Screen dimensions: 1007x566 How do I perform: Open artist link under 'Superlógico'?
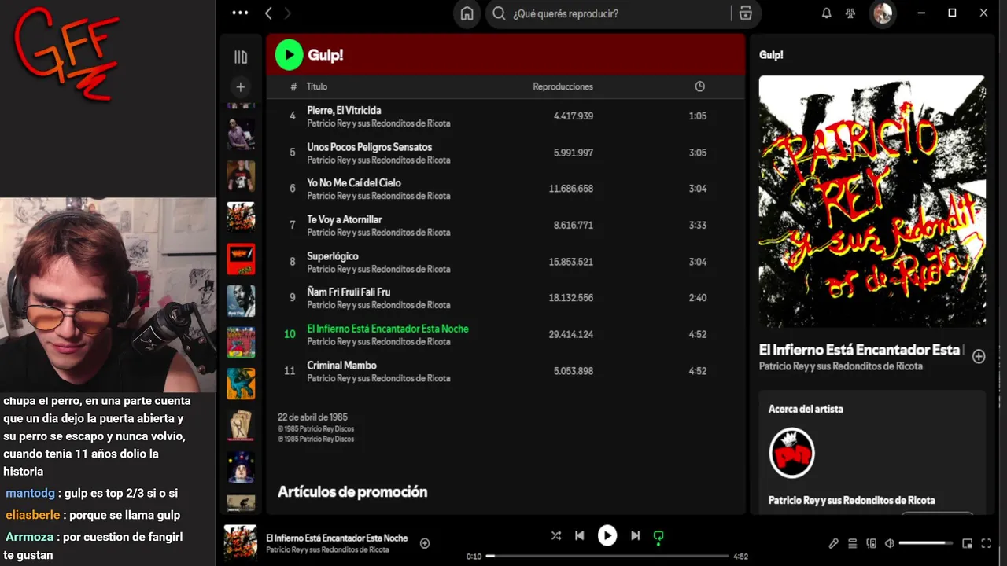378,269
